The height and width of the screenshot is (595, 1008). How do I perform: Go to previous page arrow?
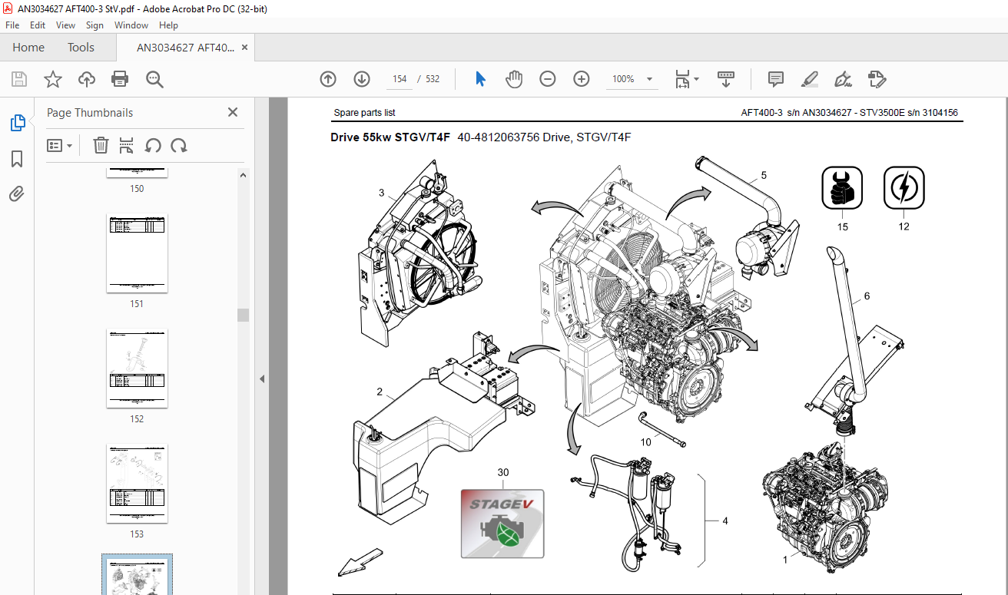(x=328, y=79)
